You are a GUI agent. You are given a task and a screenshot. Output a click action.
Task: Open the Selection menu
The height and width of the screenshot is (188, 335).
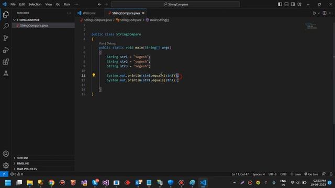coord(35,4)
